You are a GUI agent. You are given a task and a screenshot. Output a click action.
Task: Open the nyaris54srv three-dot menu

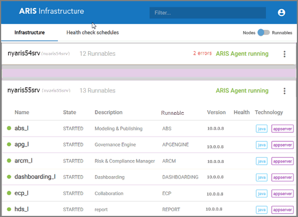[x=284, y=54]
